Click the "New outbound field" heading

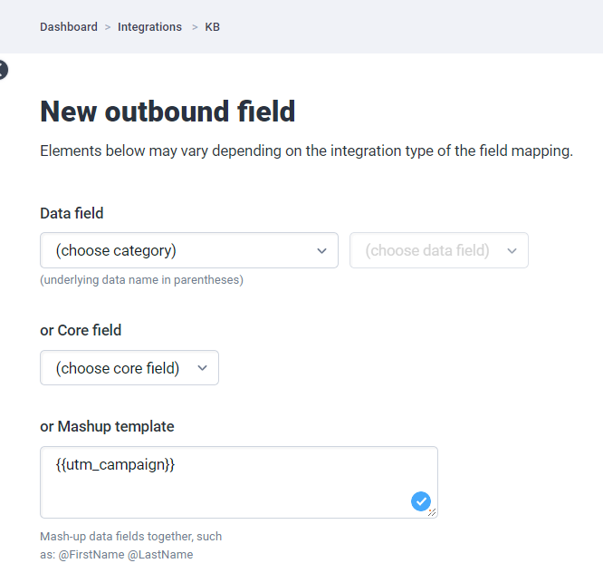pos(167,112)
